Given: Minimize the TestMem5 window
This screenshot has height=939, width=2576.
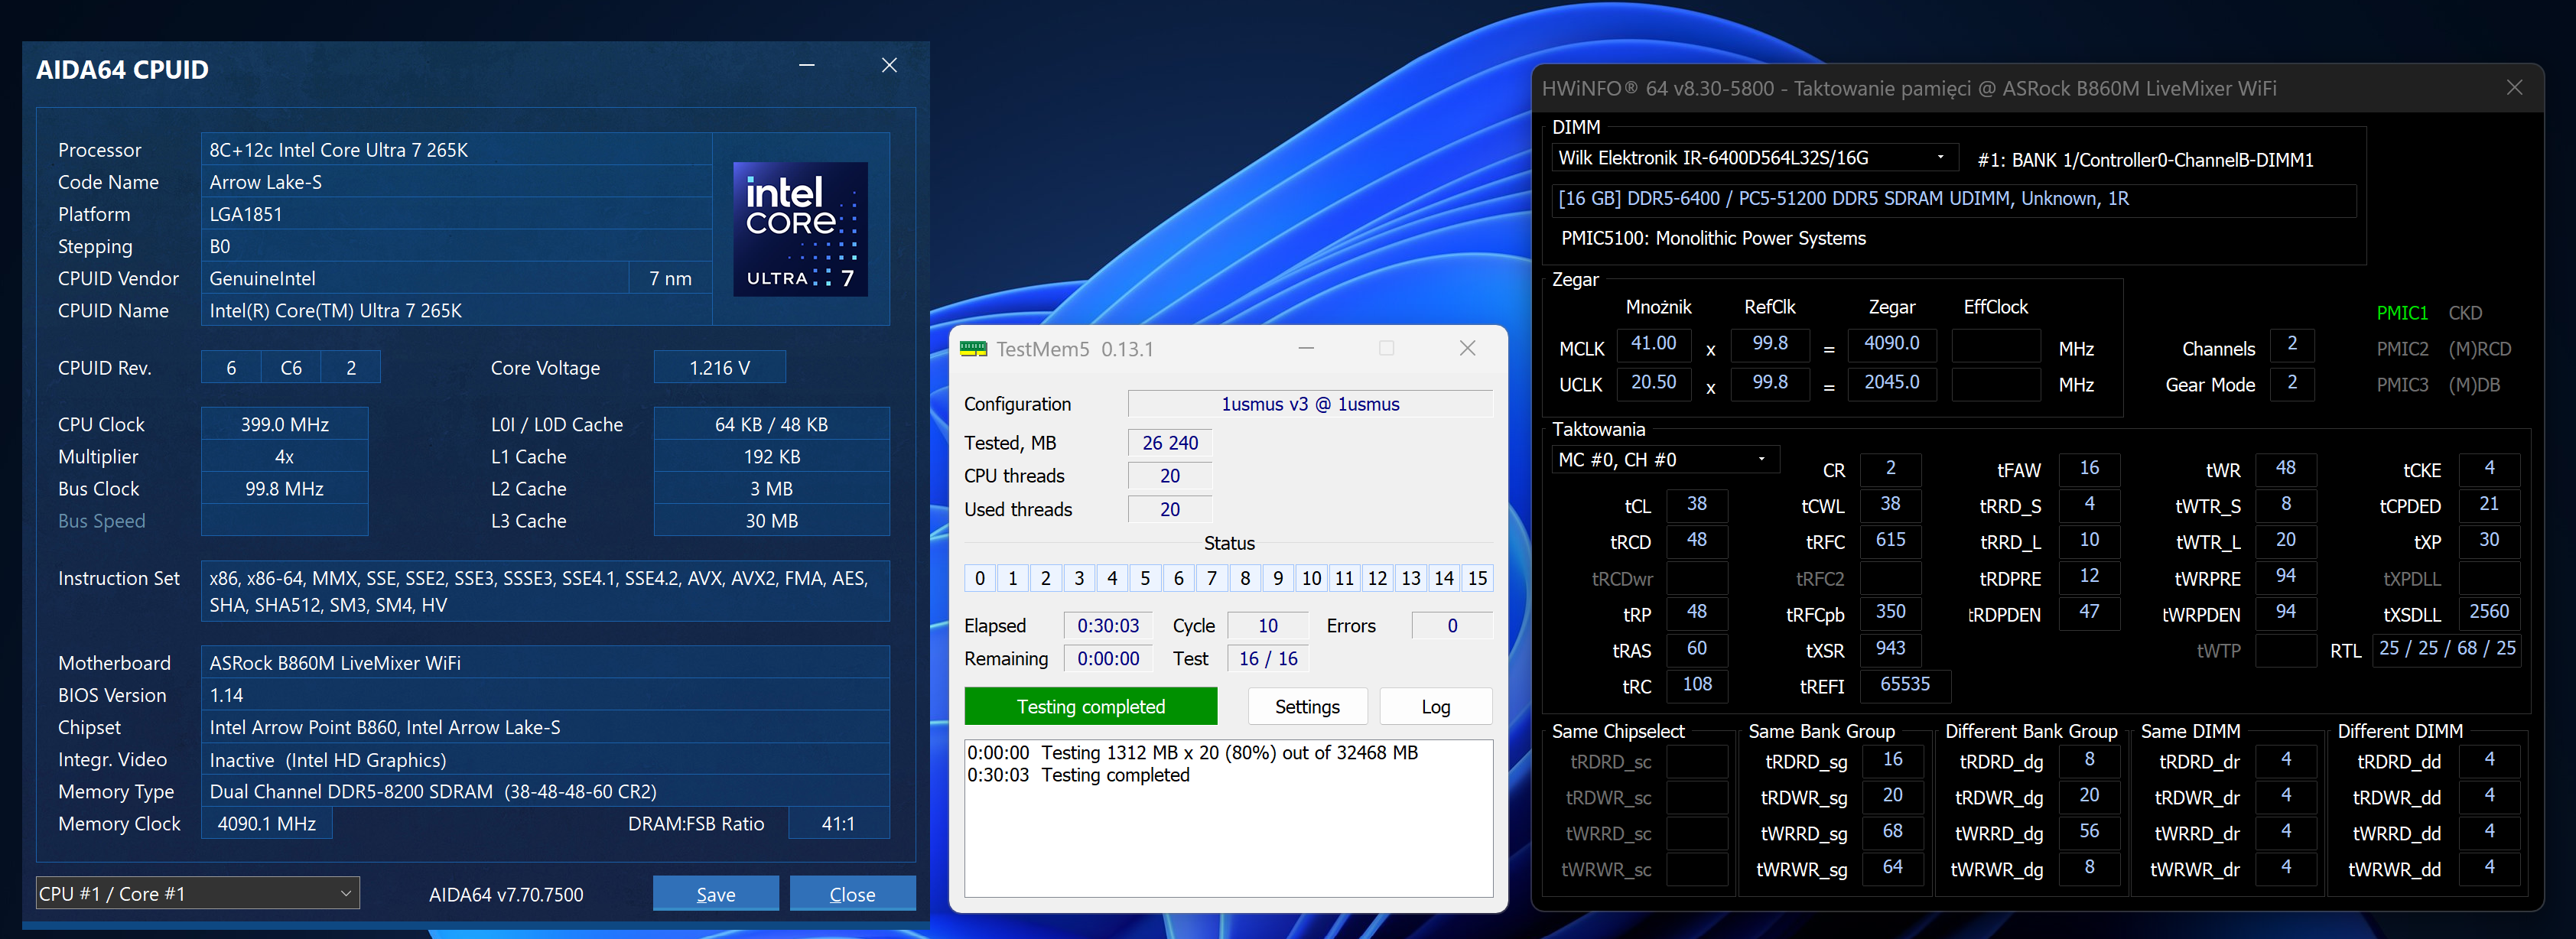Looking at the screenshot, I should (1305, 349).
